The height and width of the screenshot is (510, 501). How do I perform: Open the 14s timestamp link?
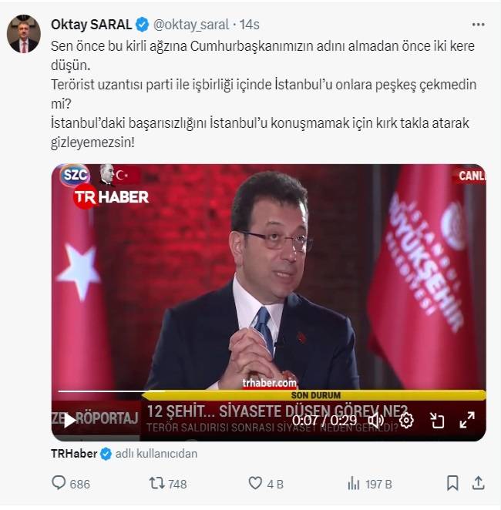250,25
